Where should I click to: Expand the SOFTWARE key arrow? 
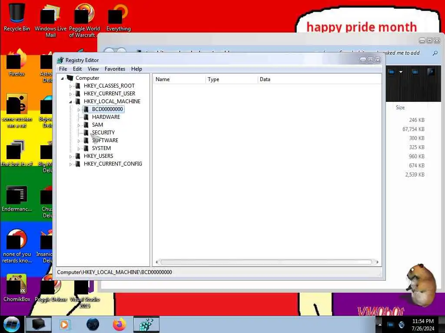pos(79,141)
